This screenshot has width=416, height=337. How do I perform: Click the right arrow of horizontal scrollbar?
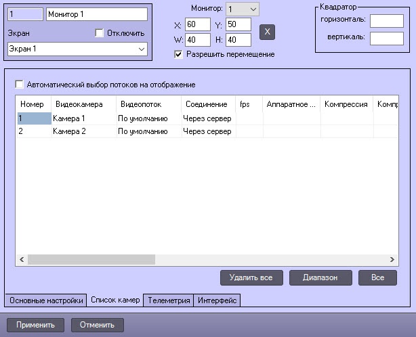pos(392,259)
